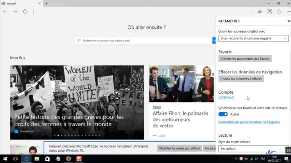Refresh the page with the reload icon

[x=25, y=11]
